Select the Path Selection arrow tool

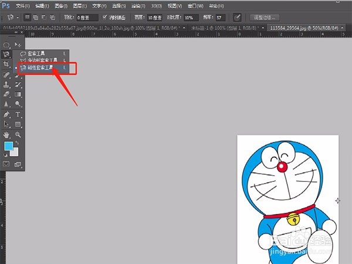click(x=6, y=124)
